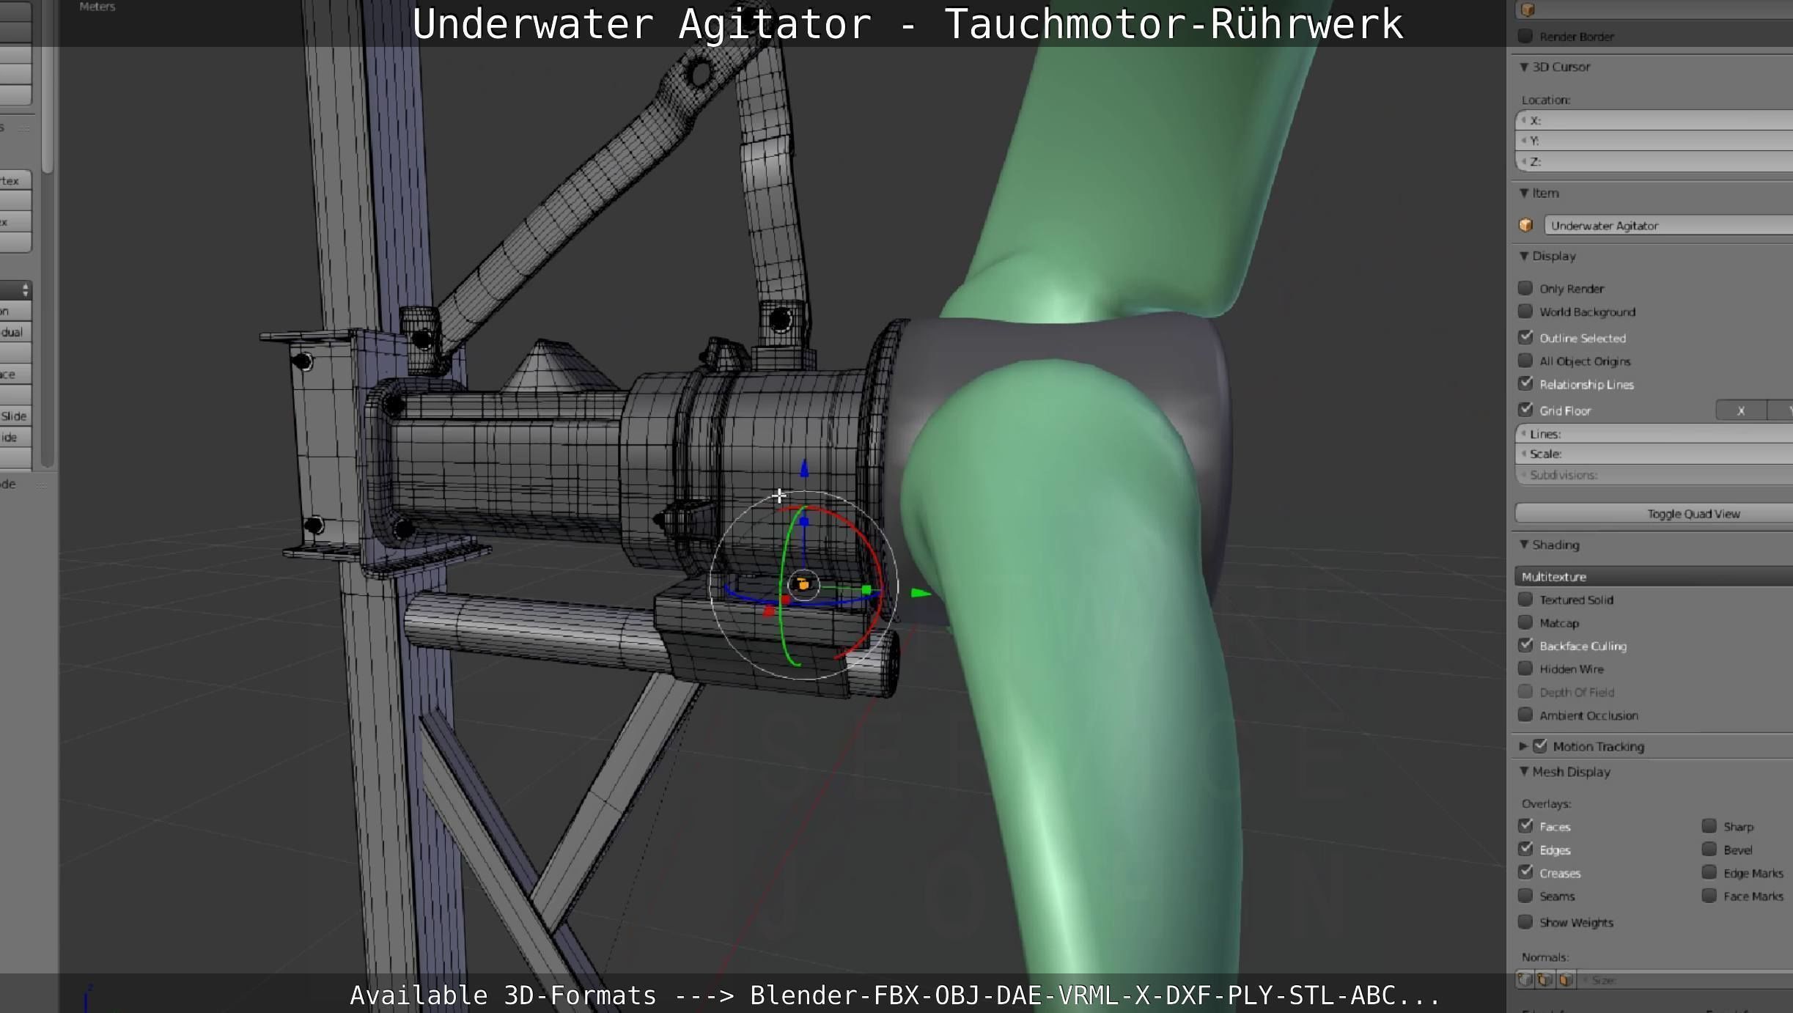Toggle the World Background checkbox

[1525, 312]
